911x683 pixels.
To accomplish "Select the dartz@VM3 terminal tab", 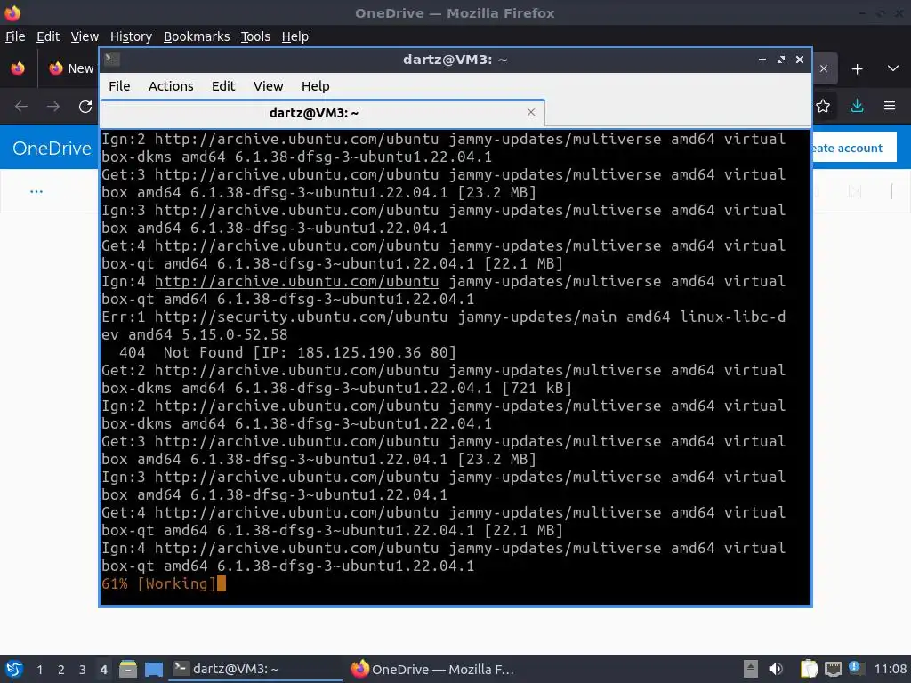I will [314, 113].
